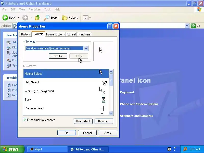Open the Hardware tab
This screenshot has width=204, height=153.
84,34
